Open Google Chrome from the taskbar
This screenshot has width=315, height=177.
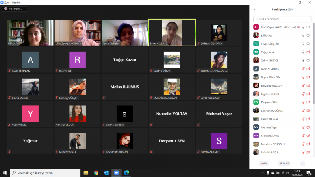[x=96, y=173]
